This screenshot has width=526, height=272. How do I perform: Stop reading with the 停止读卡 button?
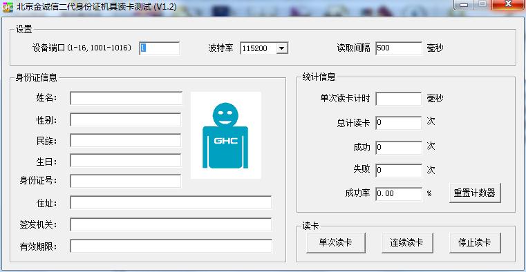(475, 243)
